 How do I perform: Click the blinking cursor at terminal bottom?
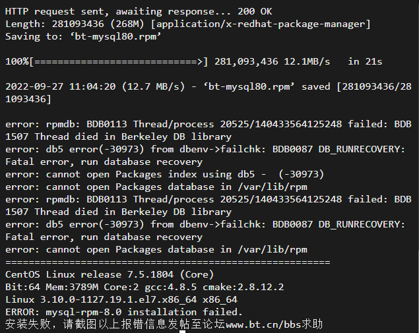[182, 332]
